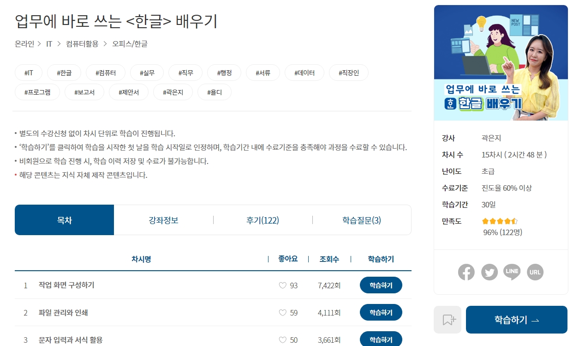
Task: Share the course on Facebook
Action: [466, 272]
